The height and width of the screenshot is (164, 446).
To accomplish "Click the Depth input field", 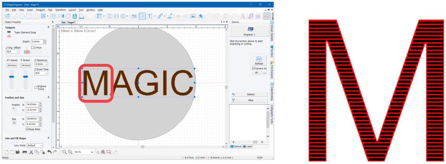I will point(37,42).
